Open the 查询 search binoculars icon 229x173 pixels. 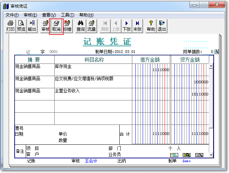(81, 26)
